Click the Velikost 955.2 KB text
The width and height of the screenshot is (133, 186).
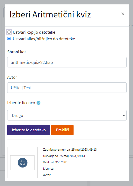tap(55, 162)
